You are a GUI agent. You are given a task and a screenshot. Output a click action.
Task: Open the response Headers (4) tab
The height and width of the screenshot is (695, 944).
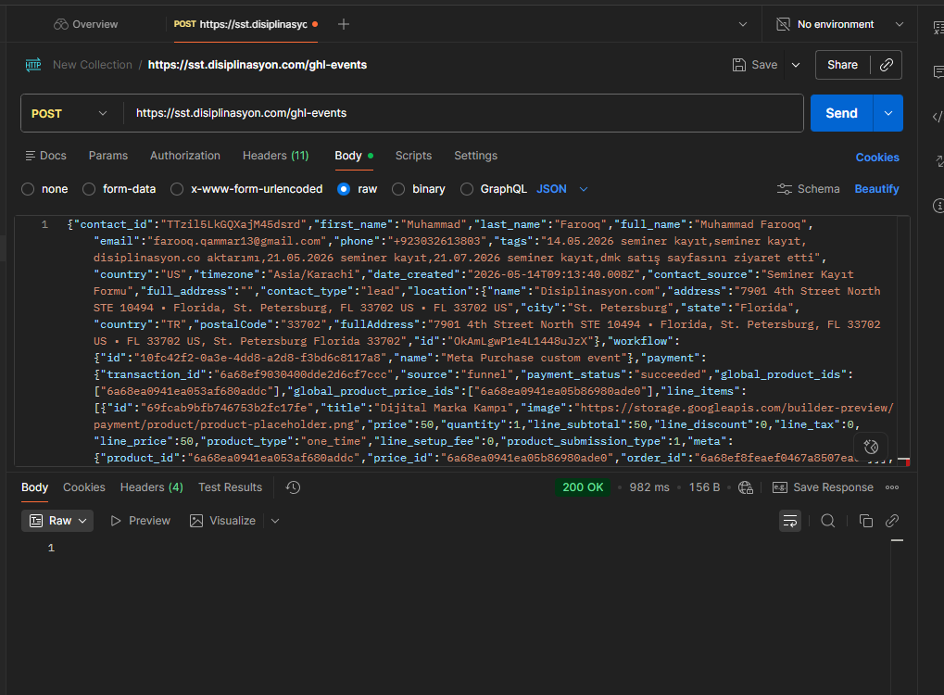coord(152,487)
